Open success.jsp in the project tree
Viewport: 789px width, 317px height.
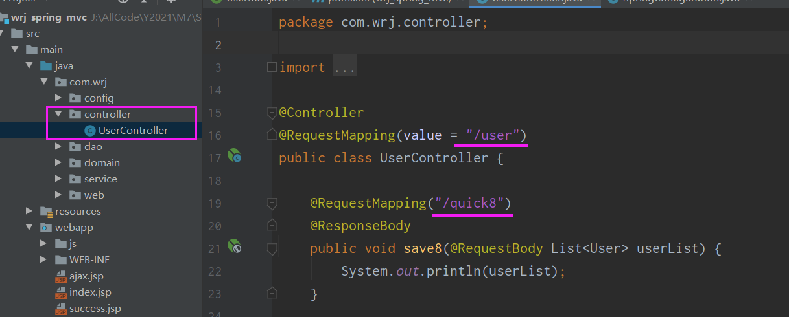pos(95,309)
